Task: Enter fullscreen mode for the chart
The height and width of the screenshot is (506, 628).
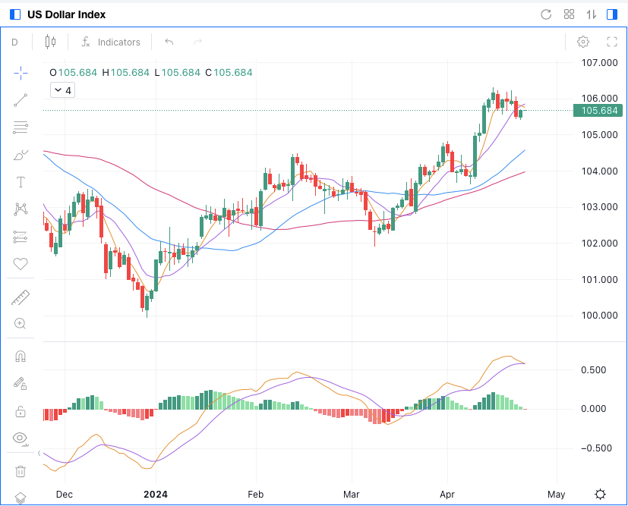Action: pos(611,42)
